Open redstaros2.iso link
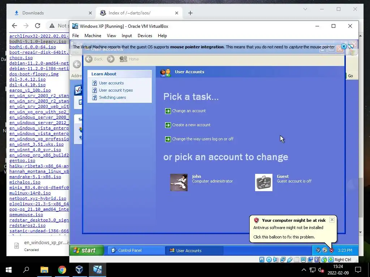Screen dimensions: 370x277 27,225
